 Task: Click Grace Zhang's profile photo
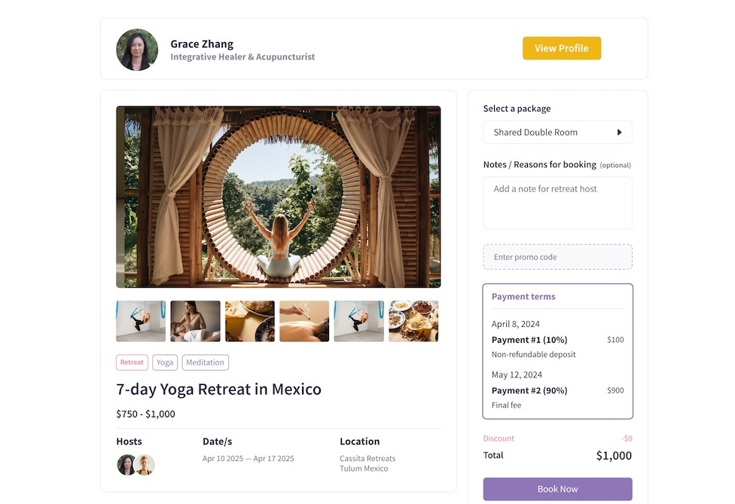137,50
